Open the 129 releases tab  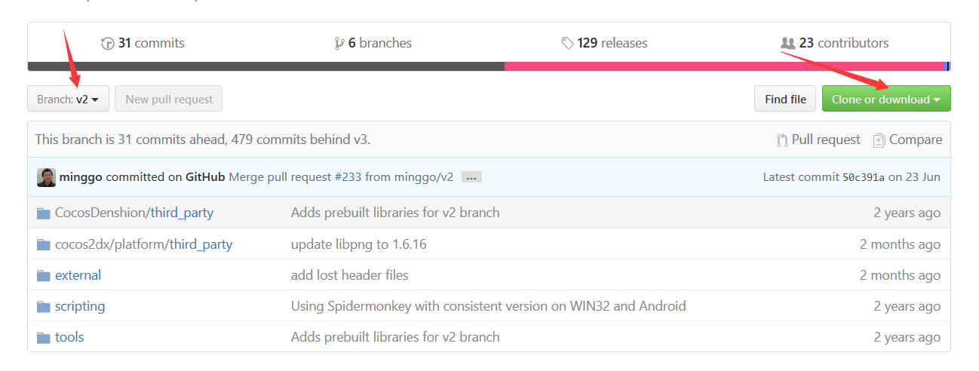click(604, 44)
